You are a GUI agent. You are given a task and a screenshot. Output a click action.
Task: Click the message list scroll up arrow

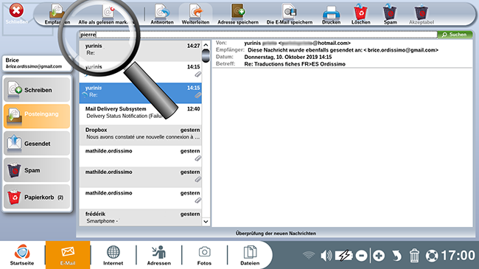[206, 45]
